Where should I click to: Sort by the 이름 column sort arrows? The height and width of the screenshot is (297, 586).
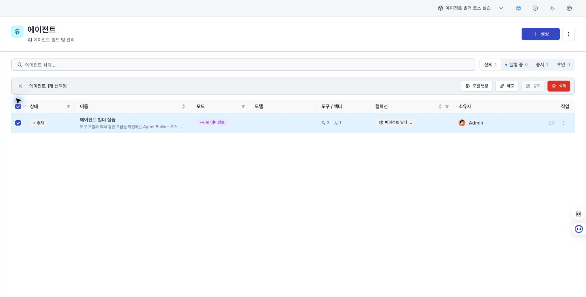tap(184, 106)
